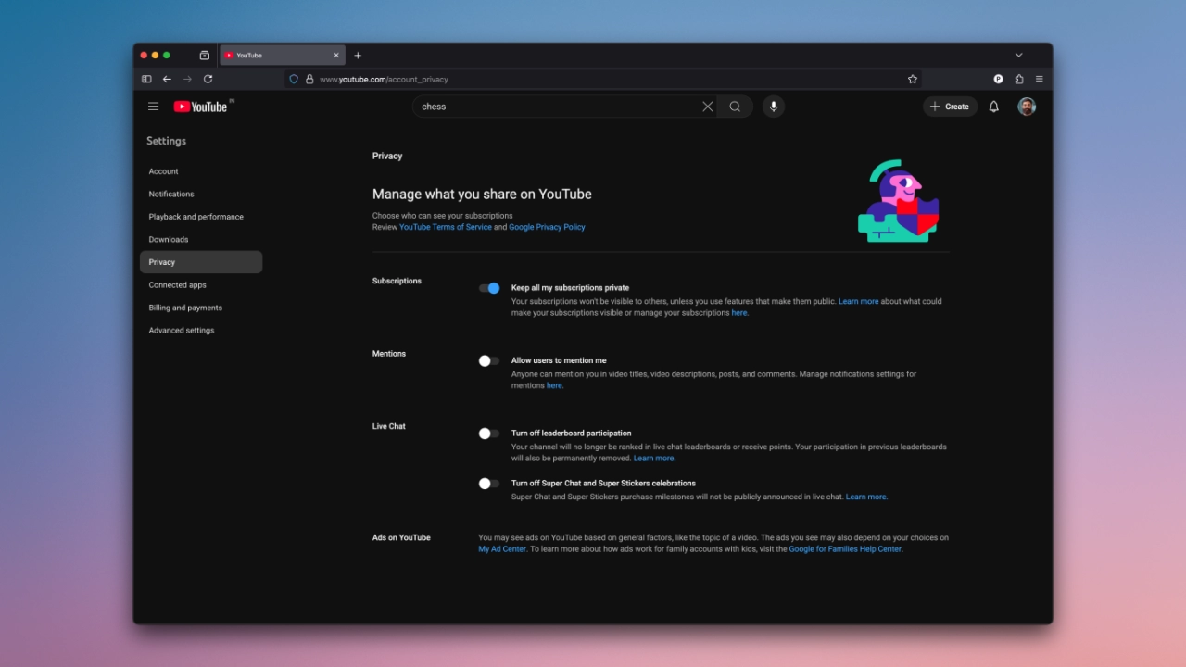
Task: Open the tab overview chevron menu
Action: coord(1018,55)
